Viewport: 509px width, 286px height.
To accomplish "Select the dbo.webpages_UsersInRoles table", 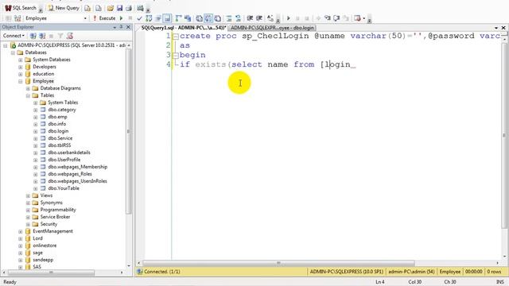I will coord(77,181).
